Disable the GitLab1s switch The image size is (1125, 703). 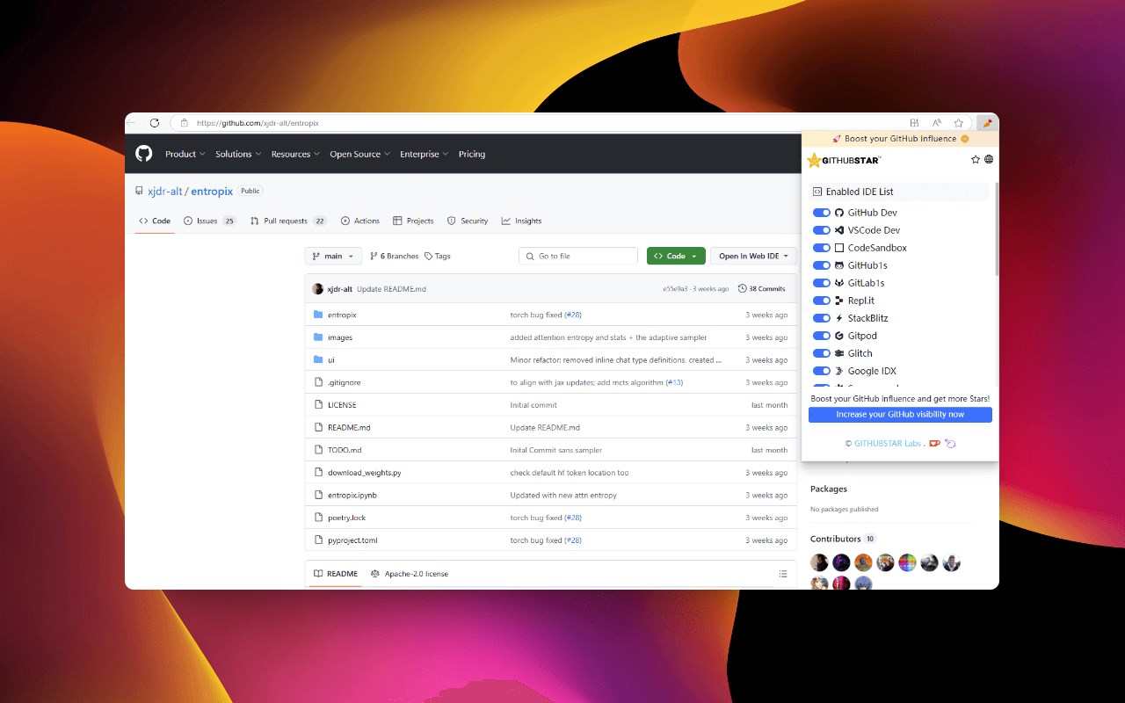click(x=822, y=283)
